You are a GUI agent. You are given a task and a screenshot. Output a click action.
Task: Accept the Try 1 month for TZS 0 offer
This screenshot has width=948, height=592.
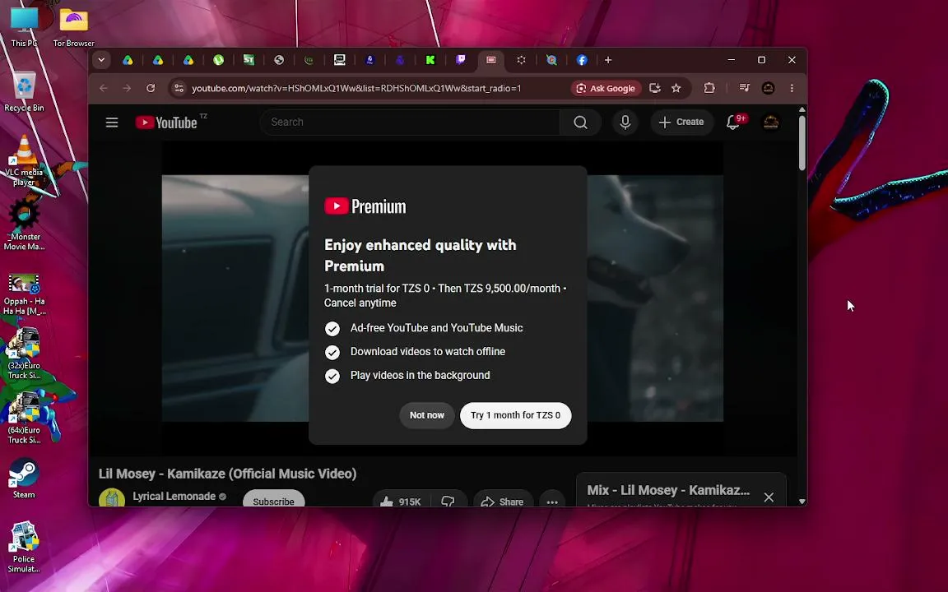(x=516, y=415)
